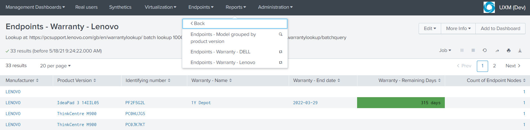Click search icon beside Model grouped report

(280, 34)
